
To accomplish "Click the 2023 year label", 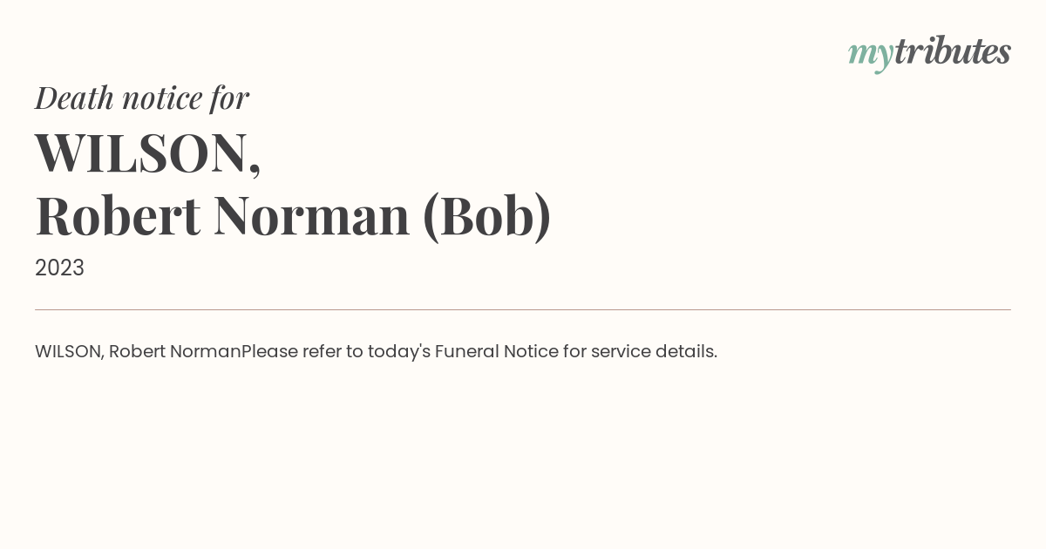I will click(59, 268).
